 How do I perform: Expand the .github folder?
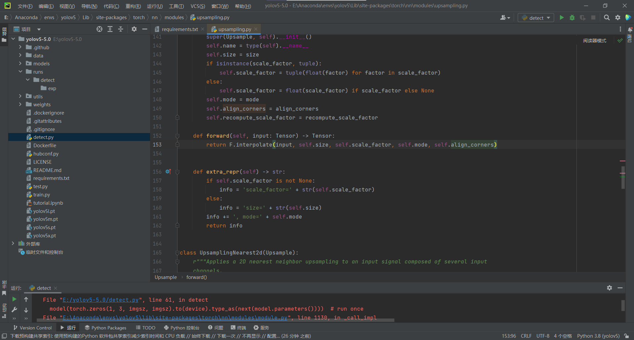point(20,47)
